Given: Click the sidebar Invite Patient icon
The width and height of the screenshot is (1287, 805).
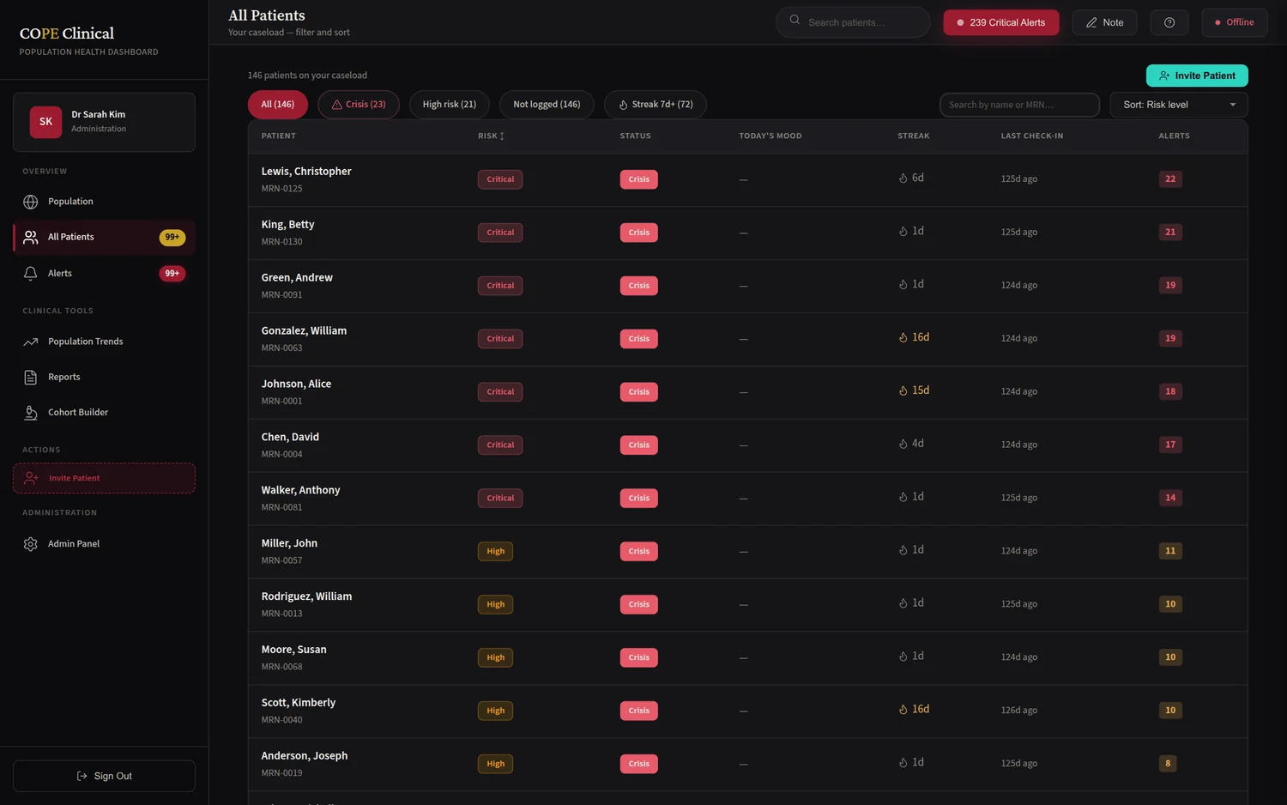Looking at the screenshot, I should tap(32, 478).
